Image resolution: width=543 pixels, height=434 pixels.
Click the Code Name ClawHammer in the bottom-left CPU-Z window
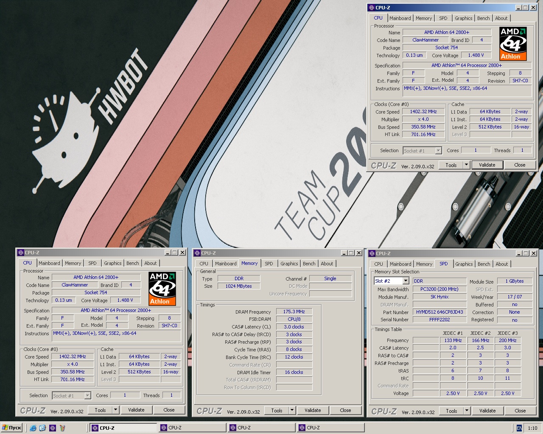click(x=75, y=285)
